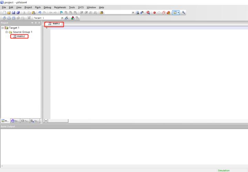Collapse the Target 1 tree node

(3, 28)
